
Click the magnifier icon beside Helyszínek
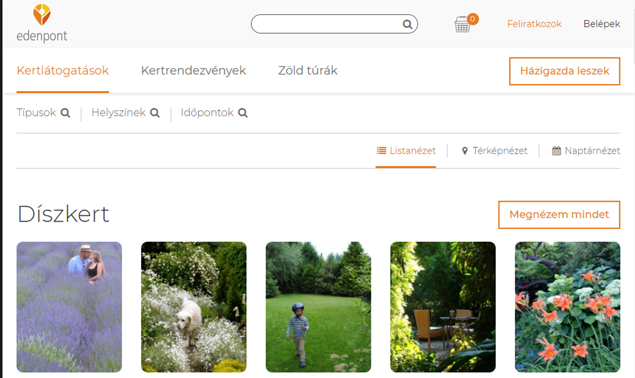[x=155, y=113]
